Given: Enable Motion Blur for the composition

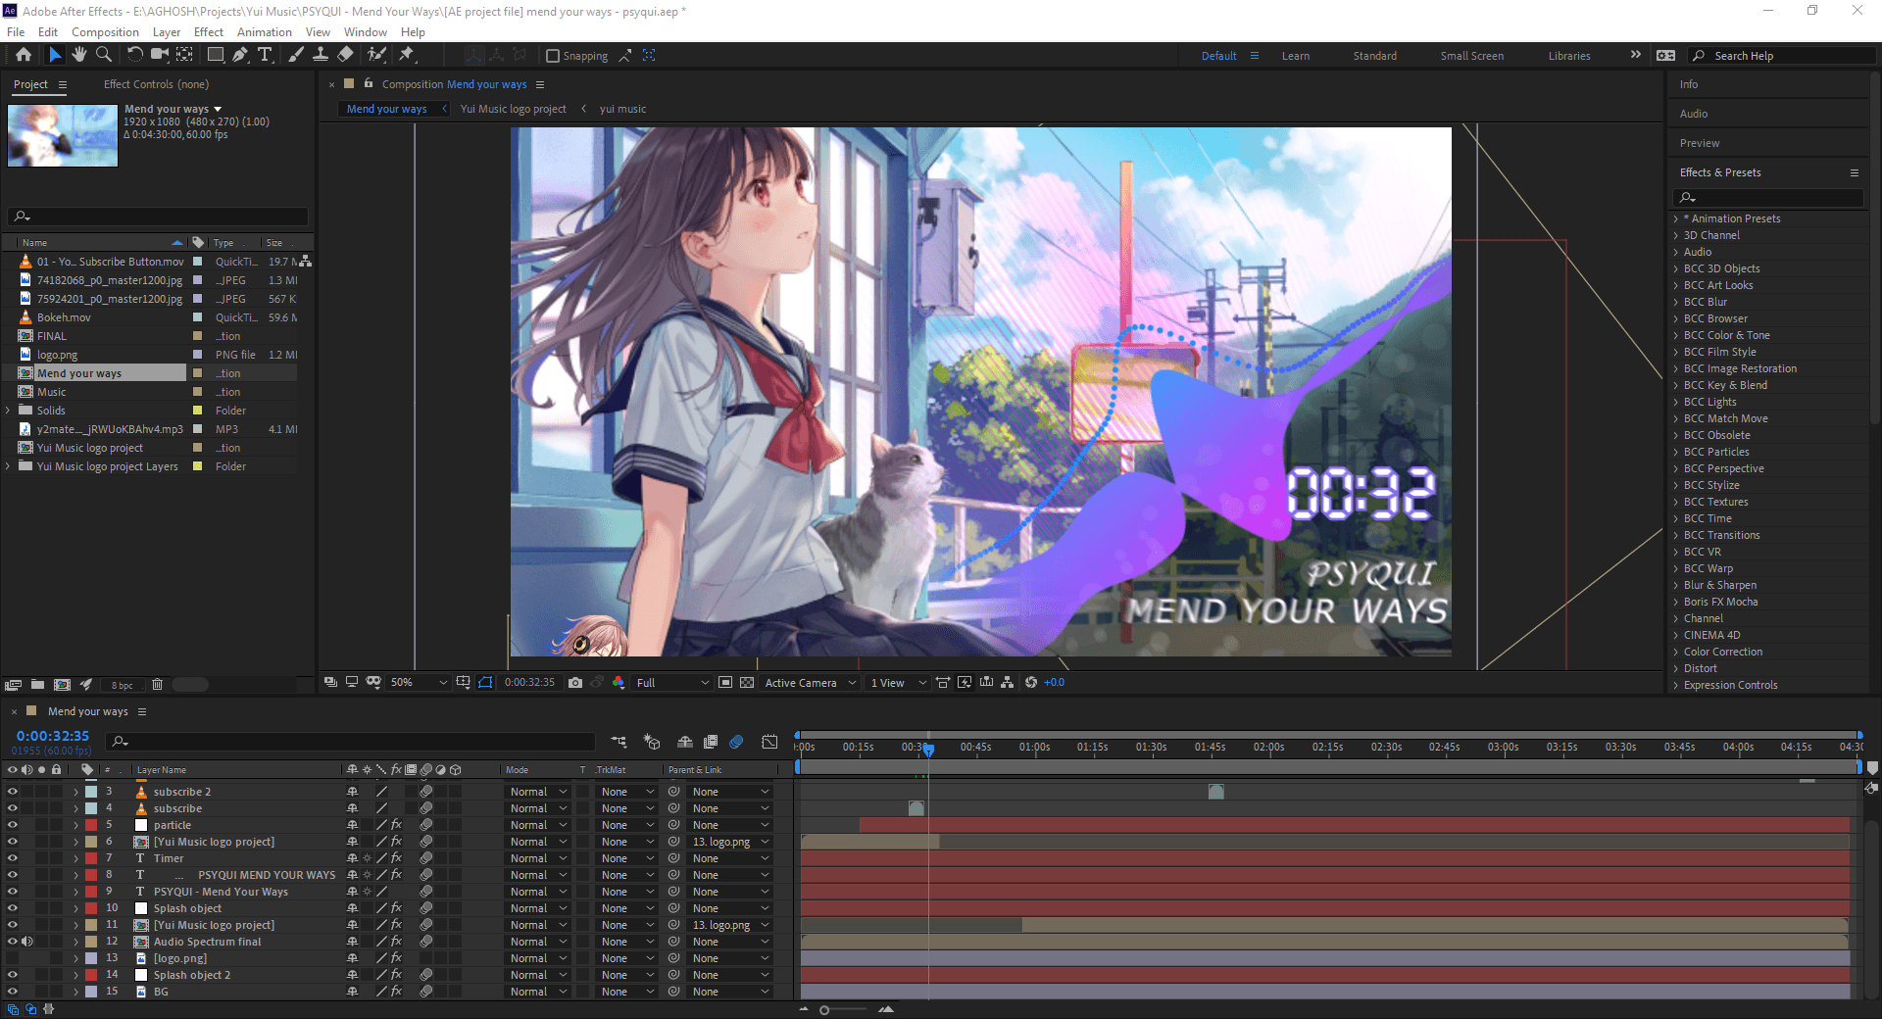Looking at the screenshot, I should click(x=738, y=742).
